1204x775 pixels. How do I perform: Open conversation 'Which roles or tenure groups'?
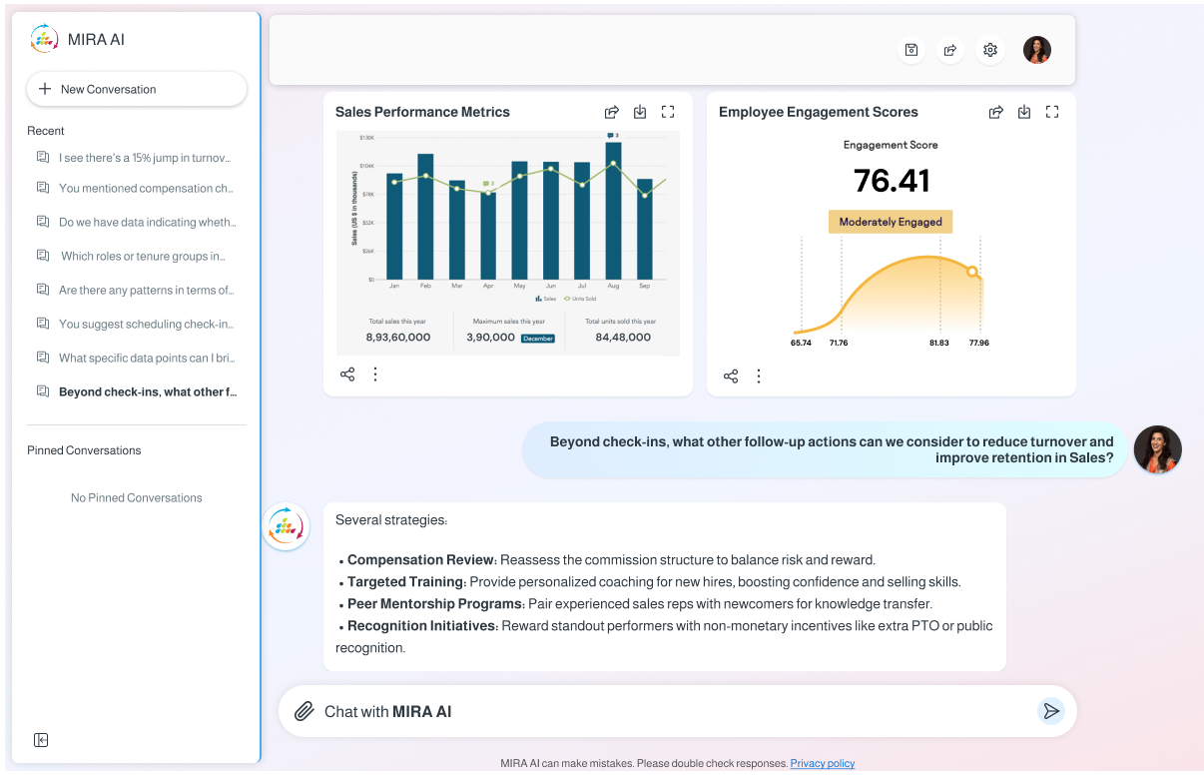(x=142, y=256)
